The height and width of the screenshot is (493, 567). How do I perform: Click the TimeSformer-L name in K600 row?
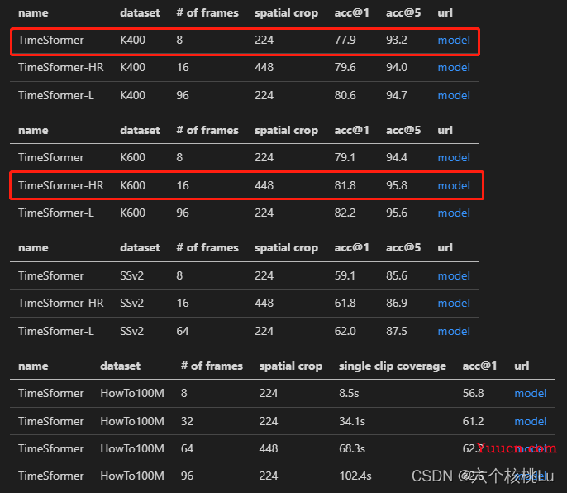pyautogui.click(x=56, y=213)
